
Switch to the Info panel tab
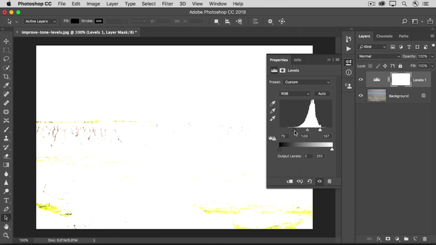297,60
